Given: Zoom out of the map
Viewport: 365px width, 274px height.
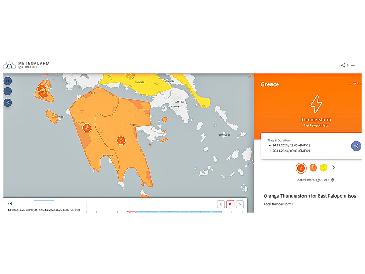Looking at the screenshot, I should [x=8, y=91].
